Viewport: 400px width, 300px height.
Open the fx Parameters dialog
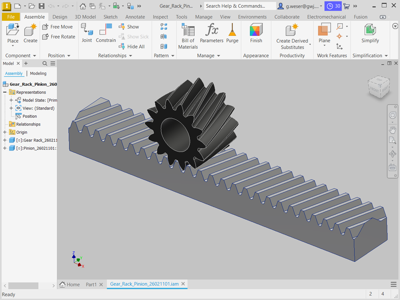[212, 30]
